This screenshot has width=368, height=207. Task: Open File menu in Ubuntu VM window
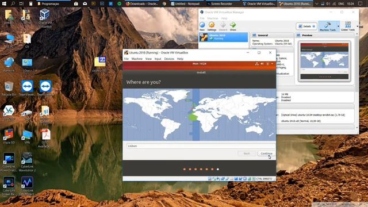pos(126,59)
